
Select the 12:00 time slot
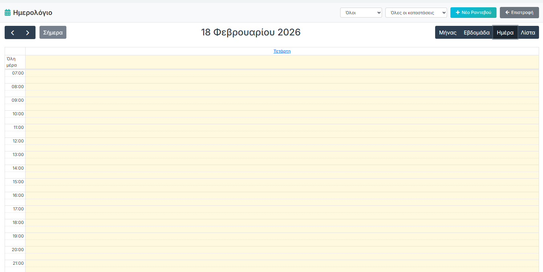pos(282,141)
